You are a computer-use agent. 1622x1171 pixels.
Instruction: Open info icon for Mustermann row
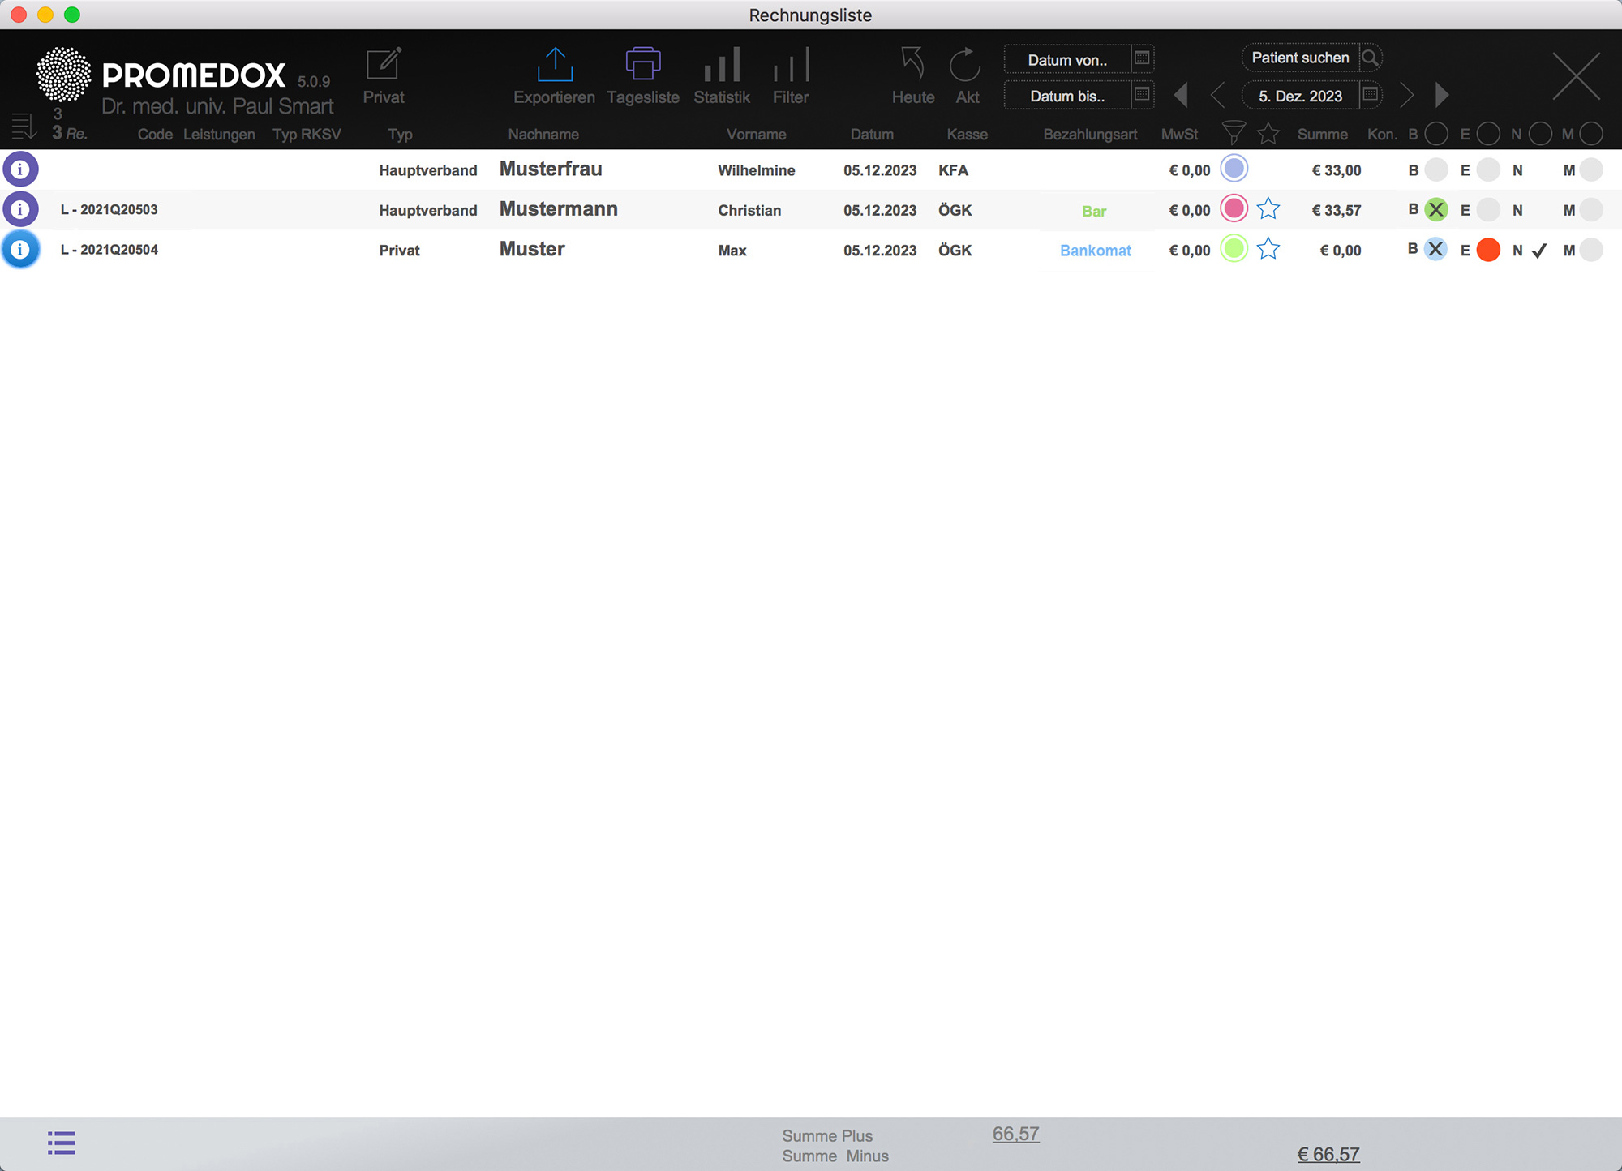[20, 209]
